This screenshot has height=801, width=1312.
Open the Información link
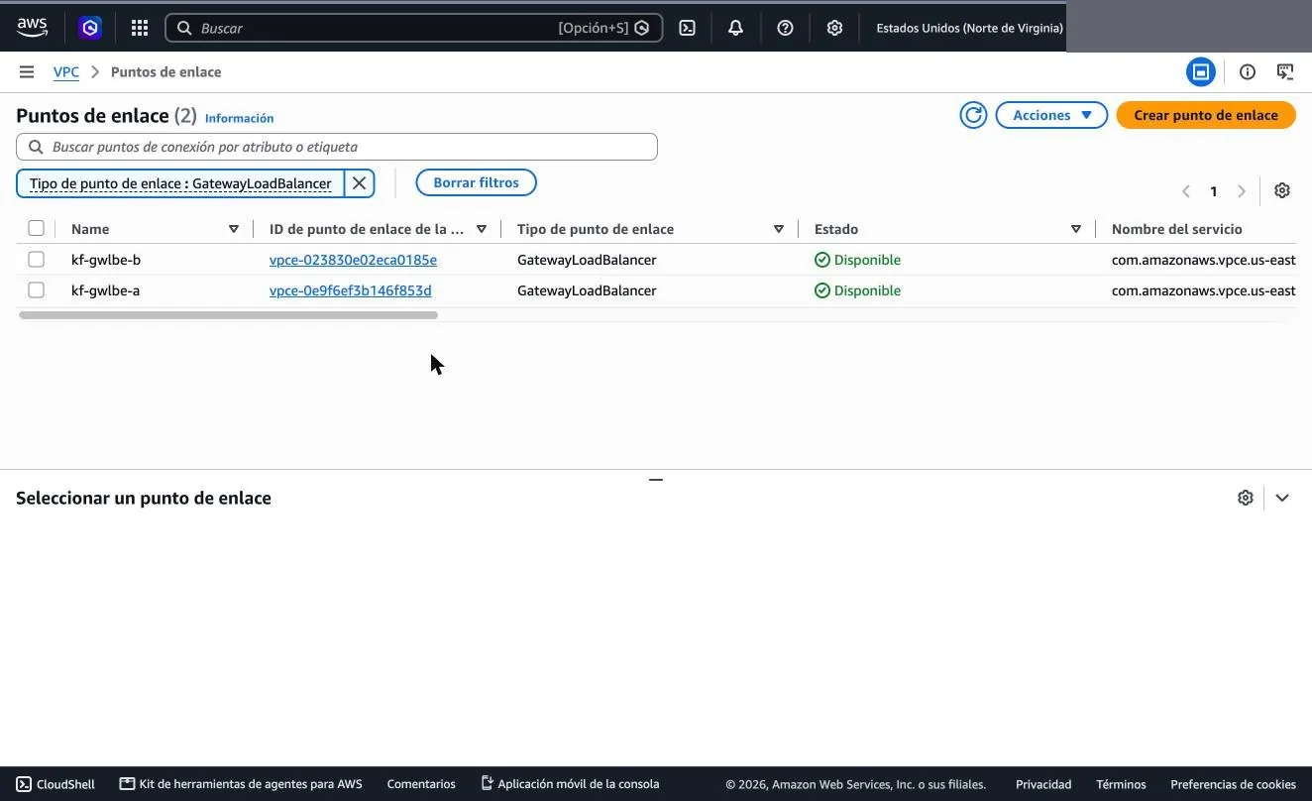tap(239, 118)
